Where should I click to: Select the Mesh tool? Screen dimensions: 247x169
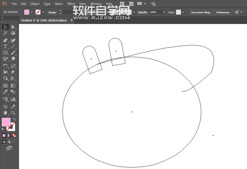(x=5, y=85)
